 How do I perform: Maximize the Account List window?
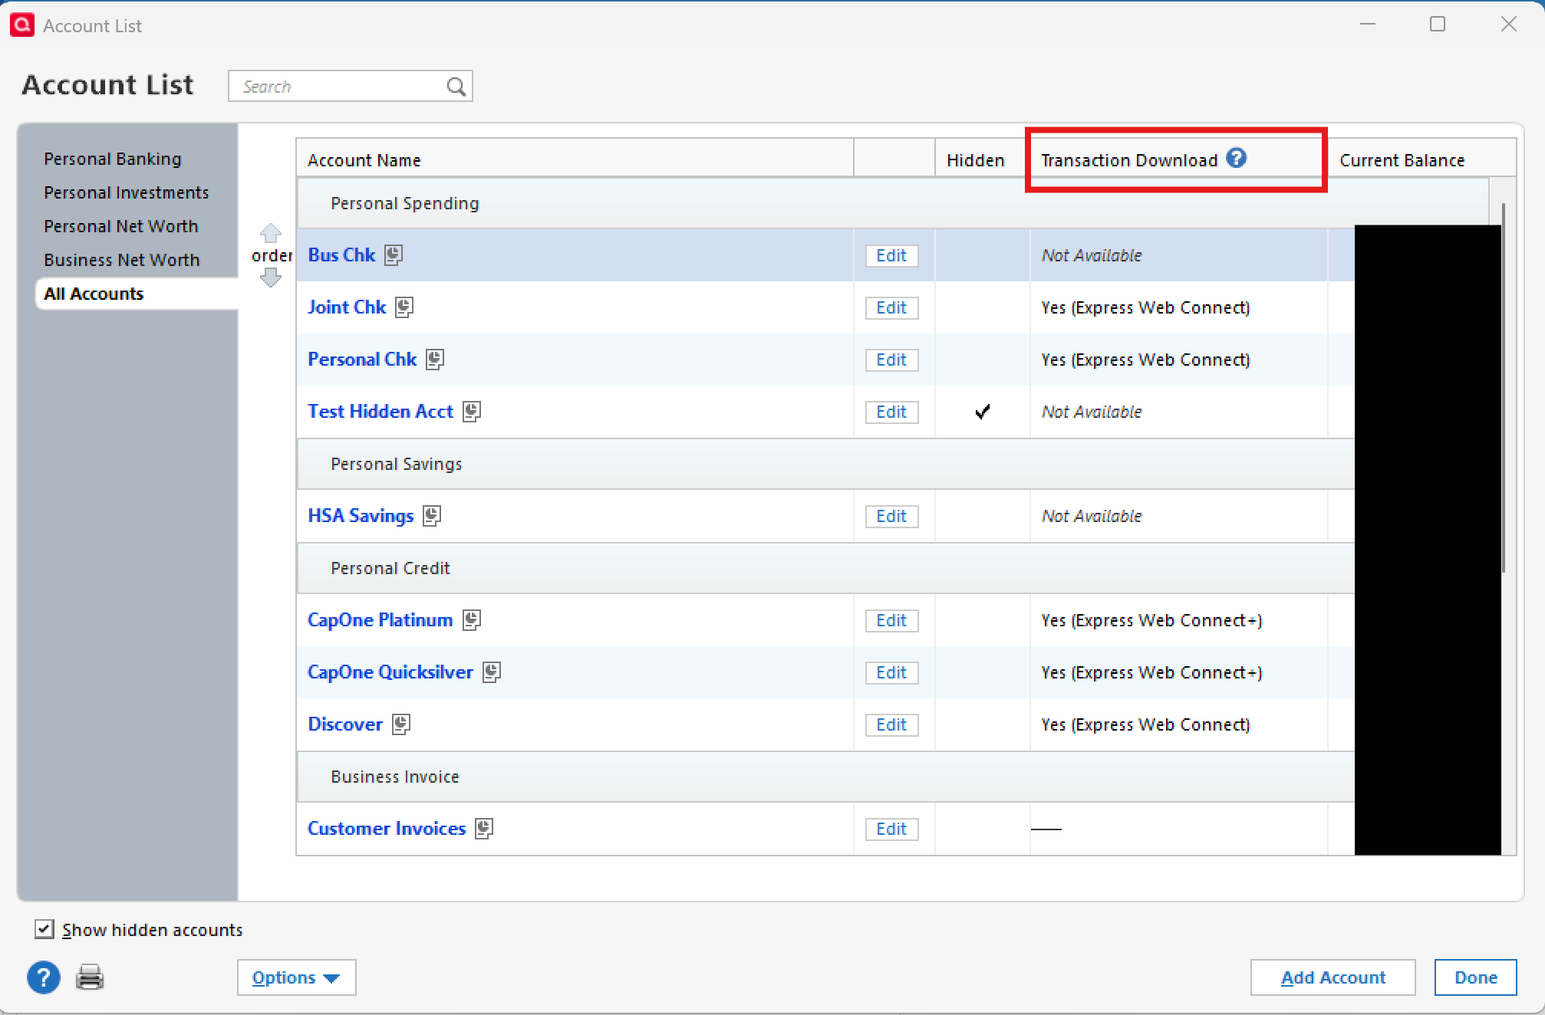(1438, 25)
